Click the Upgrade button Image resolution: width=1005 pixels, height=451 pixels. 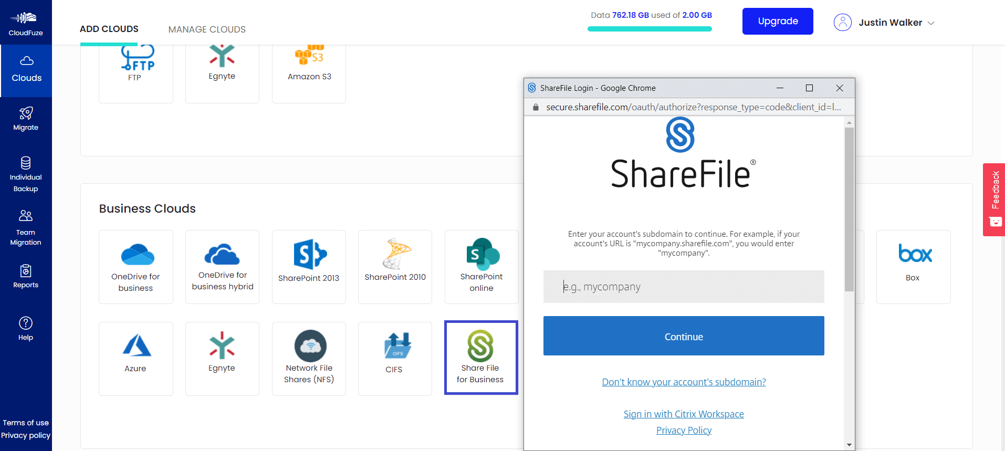tap(778, 21)
